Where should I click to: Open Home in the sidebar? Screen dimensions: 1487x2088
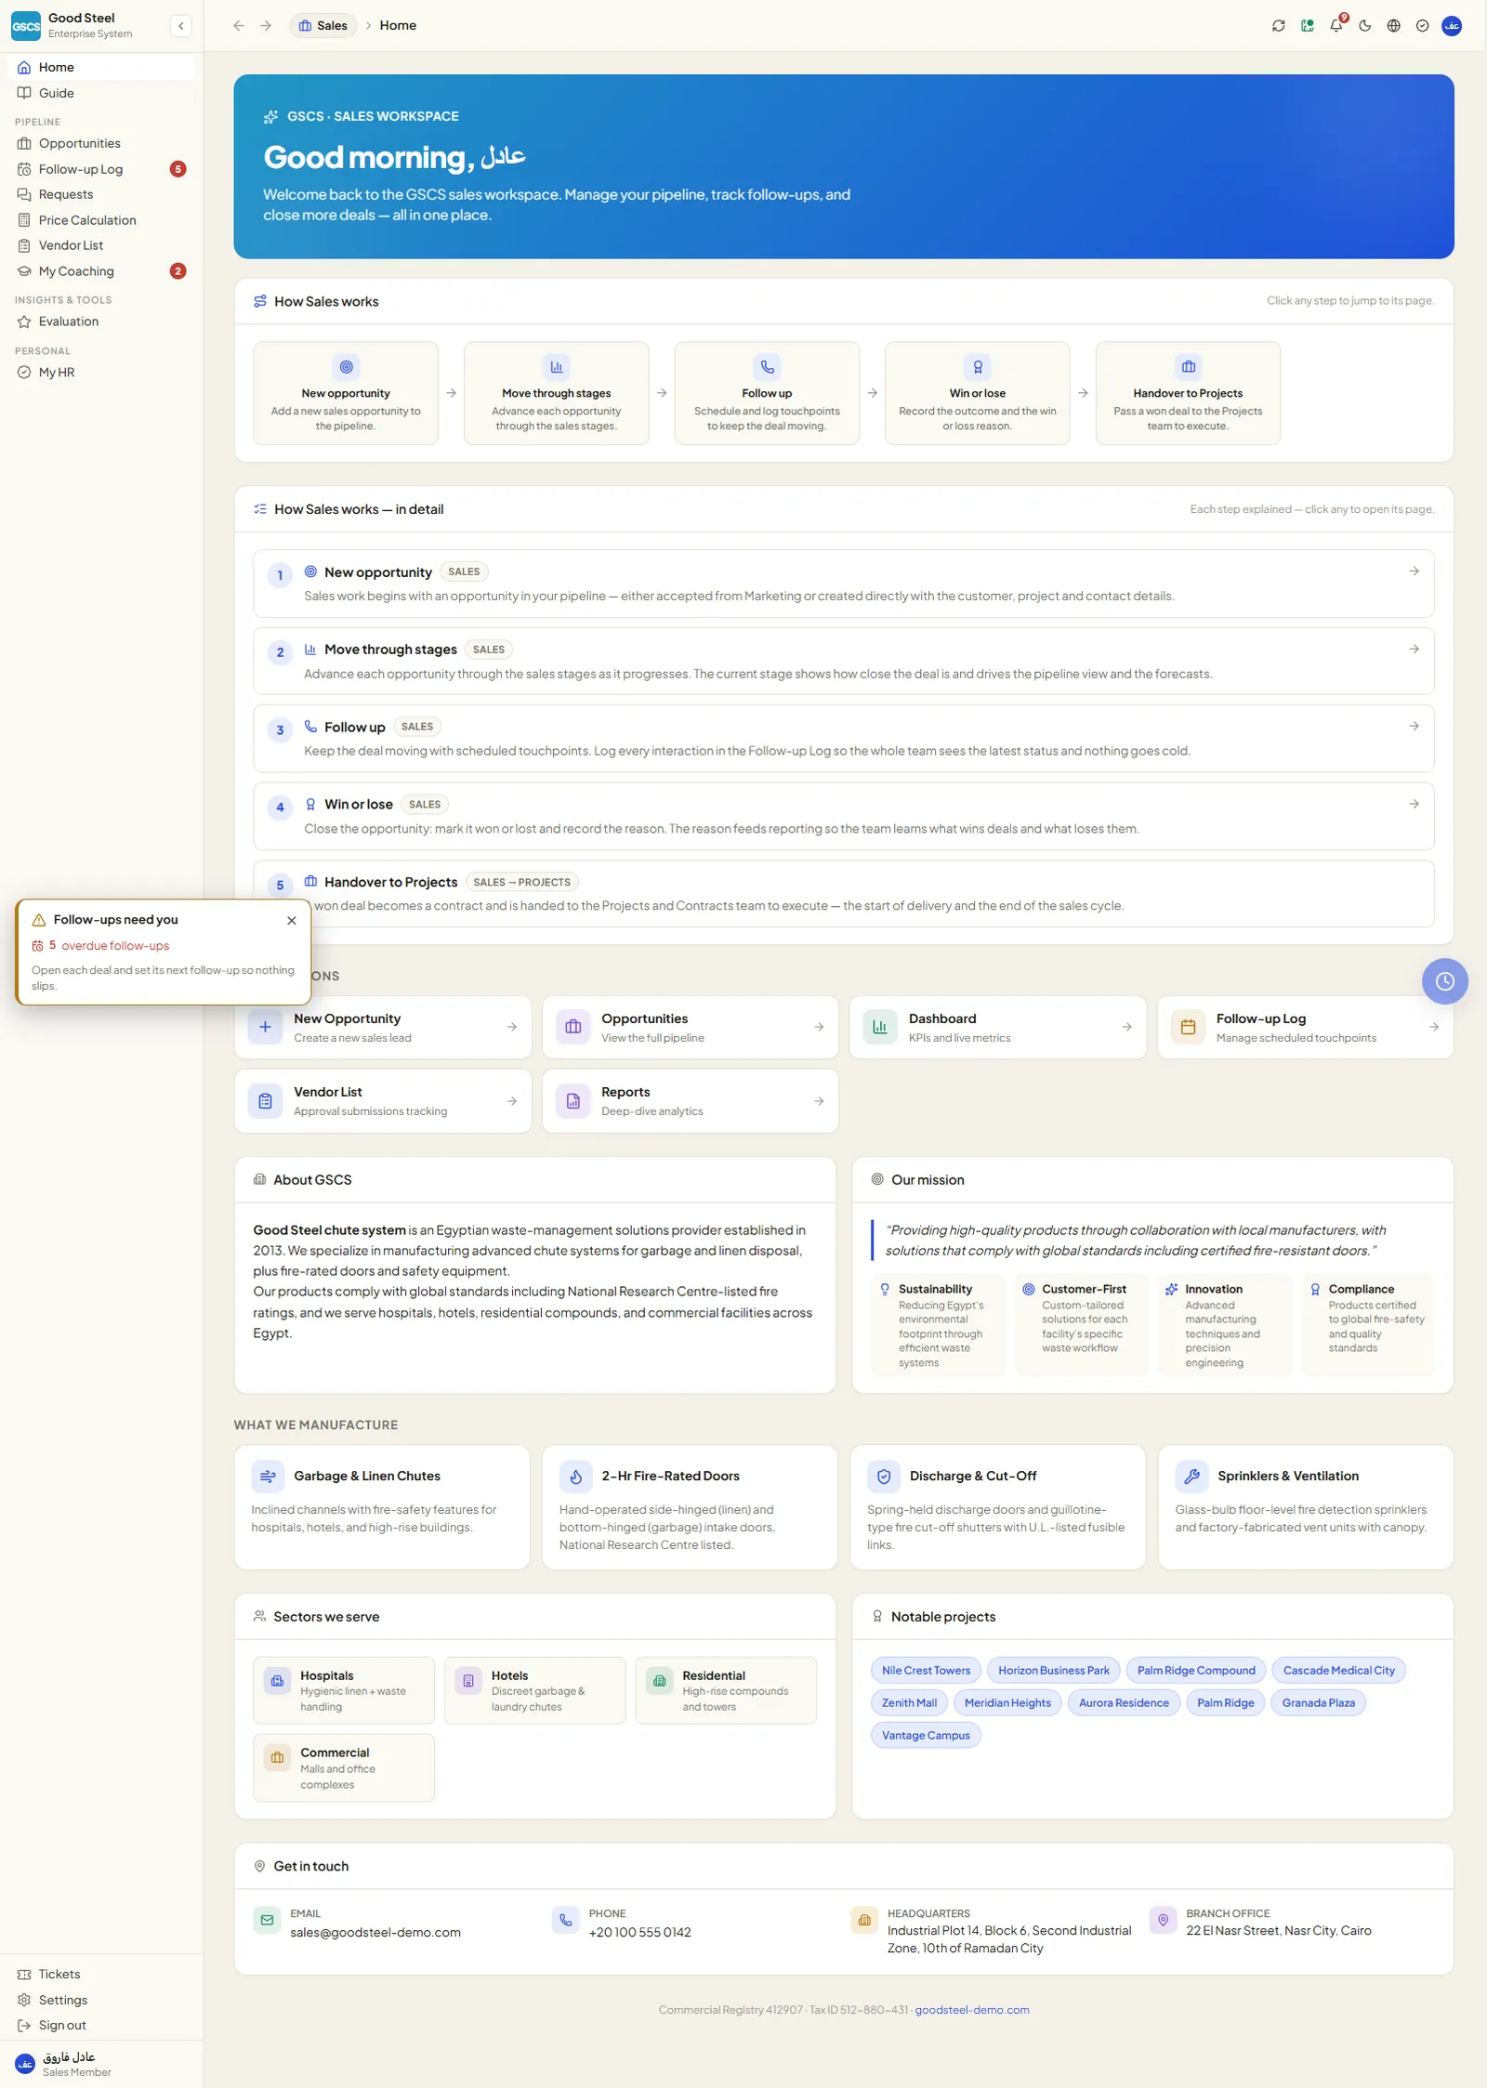(101, 67)
